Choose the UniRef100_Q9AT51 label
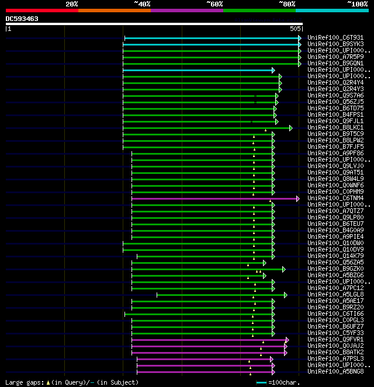This screenshot has width=374, height=387. tap(335, 172)
